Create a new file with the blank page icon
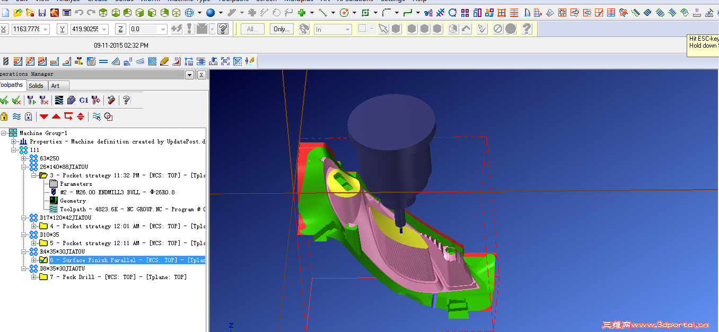Viewport: 719px width, 332px height. click(x=6, y=12)
